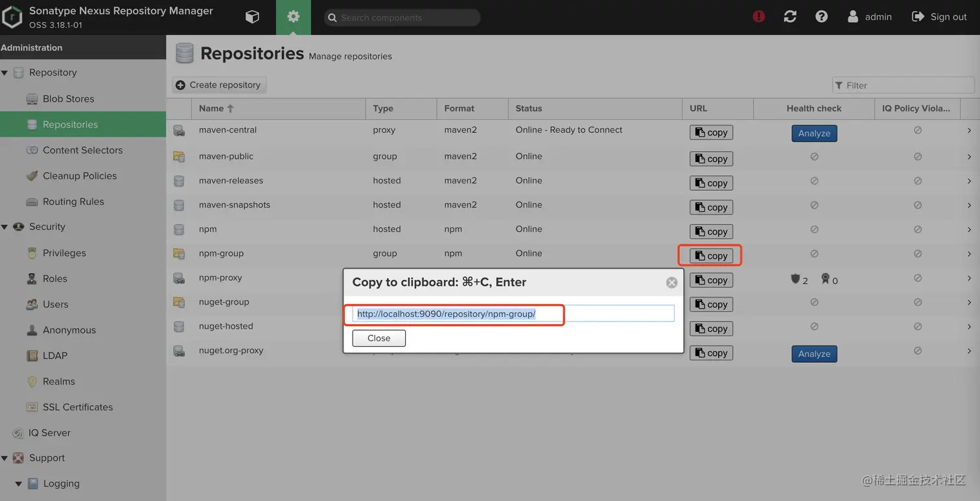Screen dimensions: 980x501
Task: Click the maven-public group folder icon
Action: (179, 156)
